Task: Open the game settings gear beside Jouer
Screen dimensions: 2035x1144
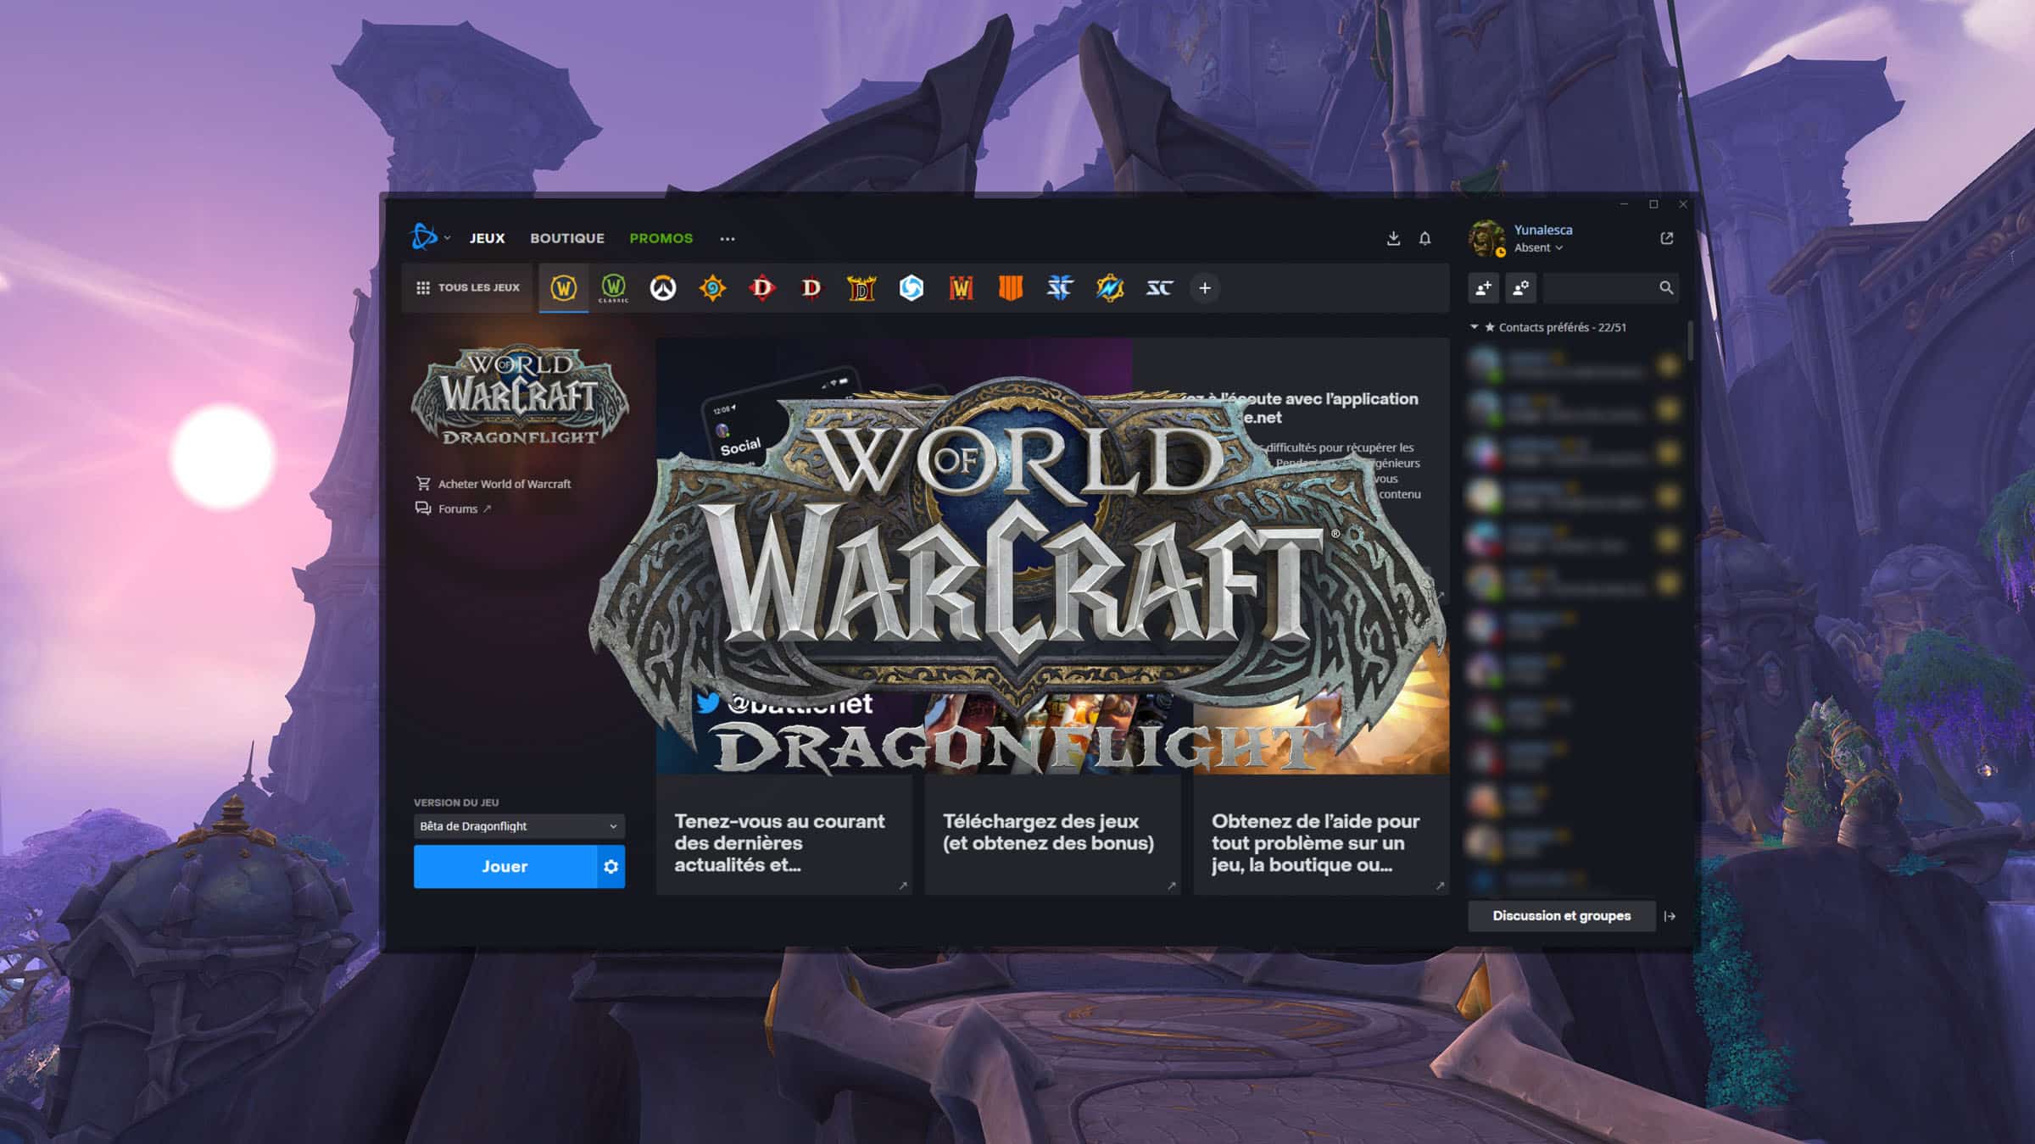Action: [x=610, y=867]
